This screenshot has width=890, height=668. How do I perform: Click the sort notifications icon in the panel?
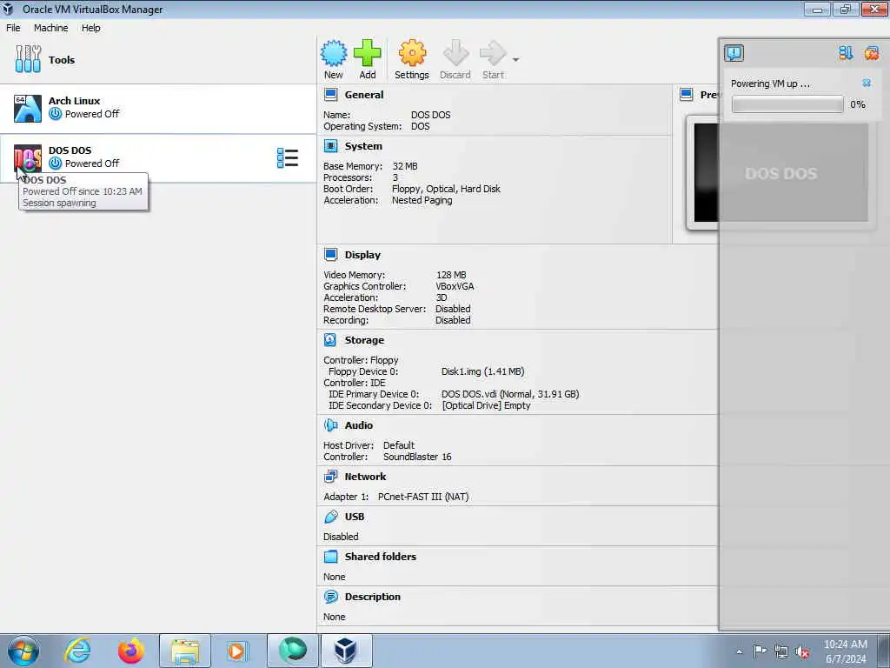click(846, 53)
